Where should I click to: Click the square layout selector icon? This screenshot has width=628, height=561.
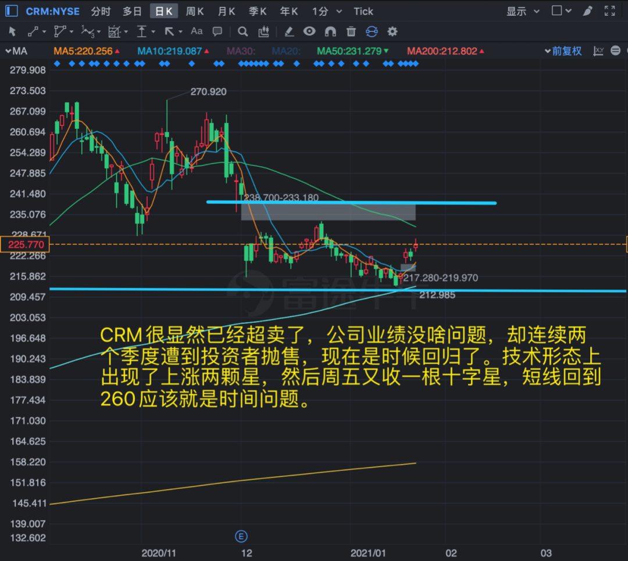[556, 10]
